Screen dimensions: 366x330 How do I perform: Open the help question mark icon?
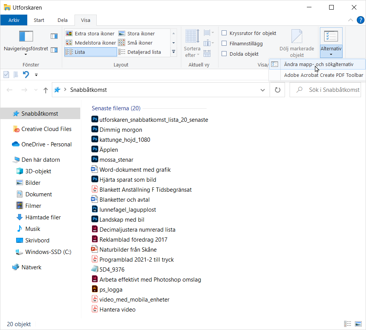[x=360, y=20]
